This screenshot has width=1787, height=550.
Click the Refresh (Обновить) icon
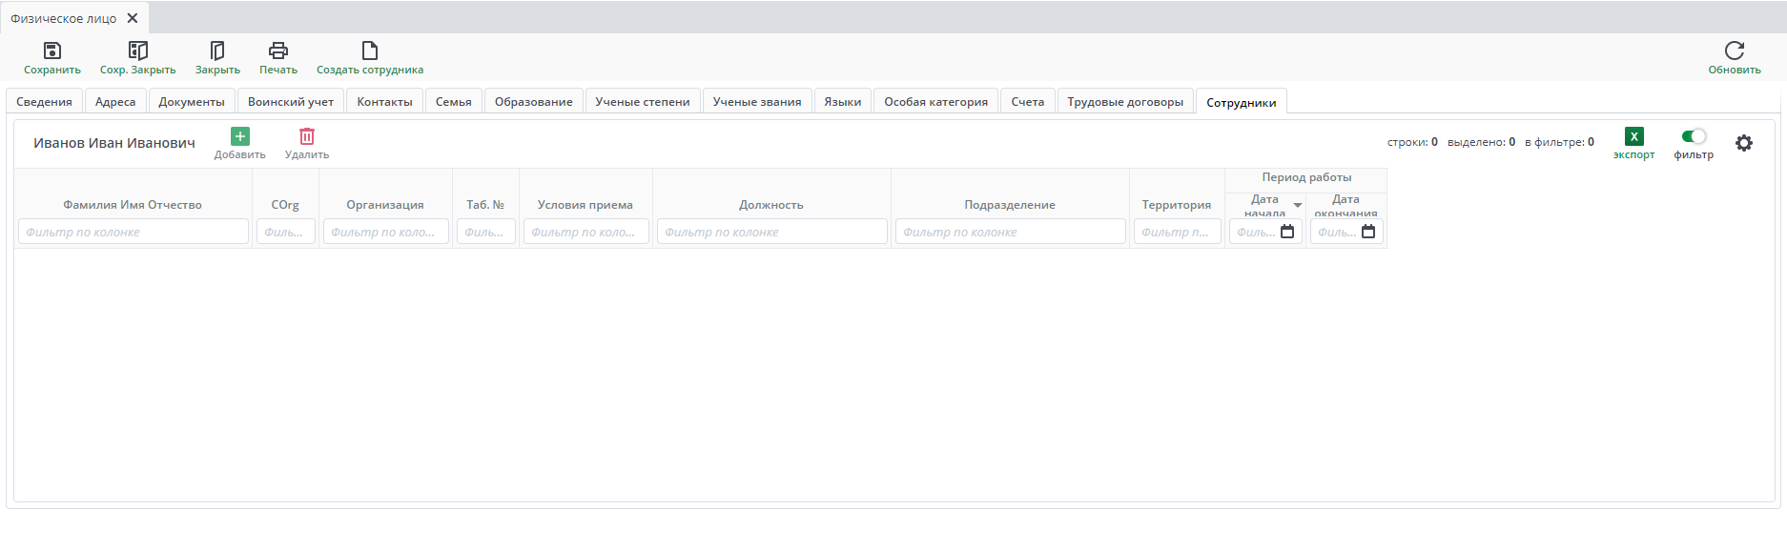1734,51
